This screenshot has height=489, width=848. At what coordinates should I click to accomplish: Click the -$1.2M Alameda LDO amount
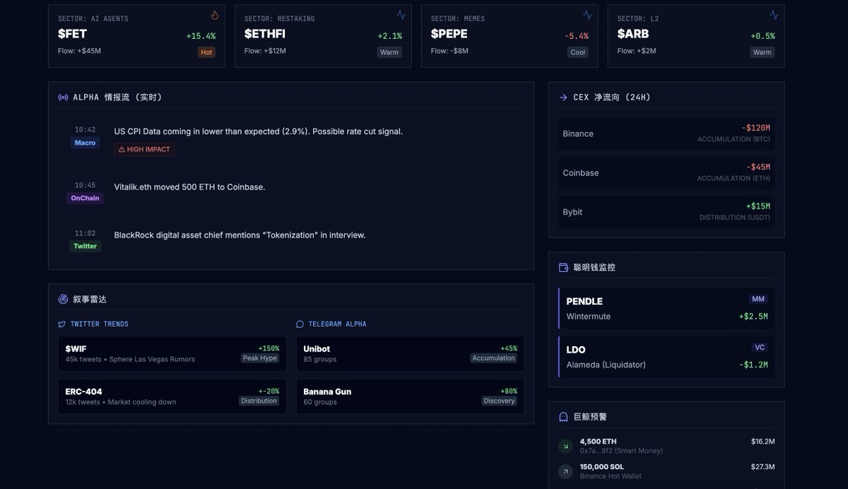click(x=753, y=365)
